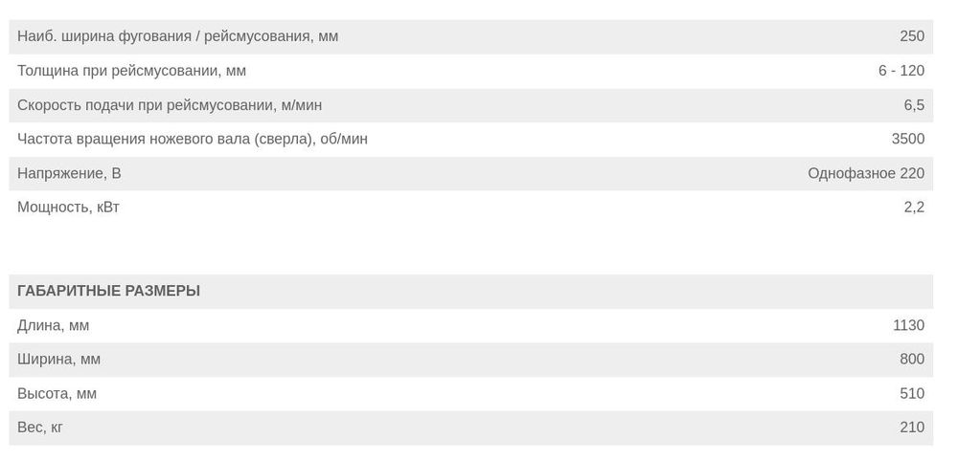This screenshot has height=461, width=958.
Task: Select the thickness value '6 - 120'
Action: click(x=901, y=71)
